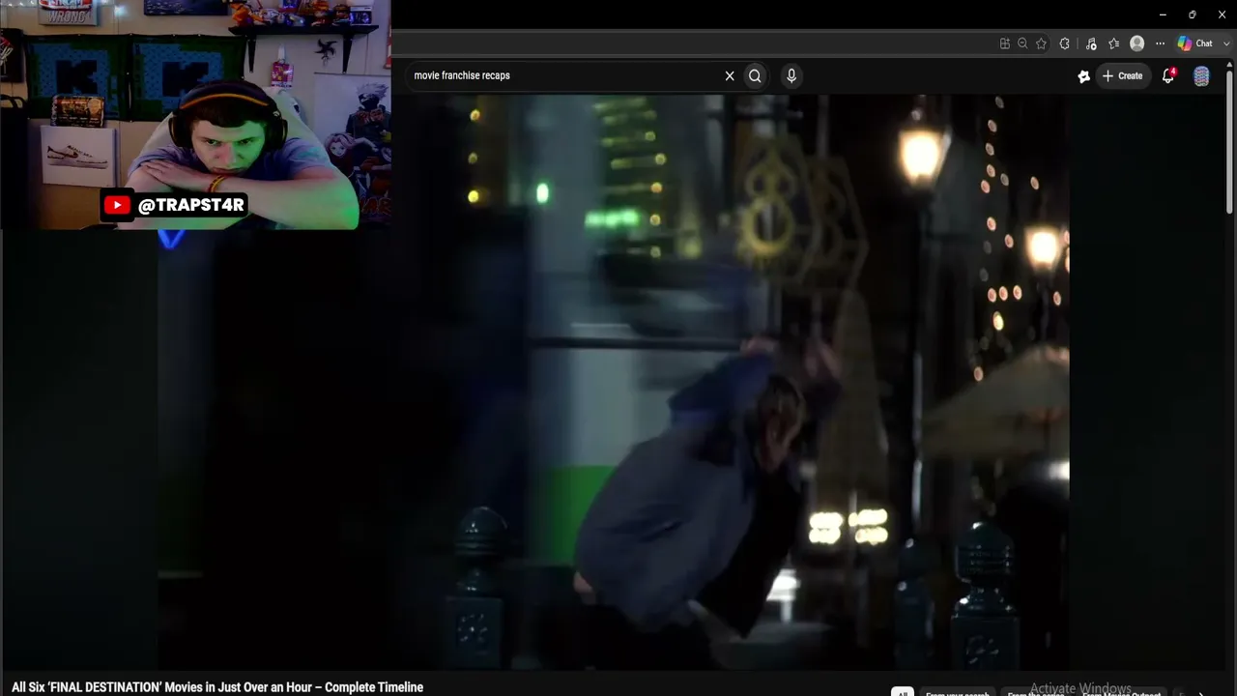The image size is (1237, 696).
Task: Open the browser media control icon
Action: (1091, 43)
